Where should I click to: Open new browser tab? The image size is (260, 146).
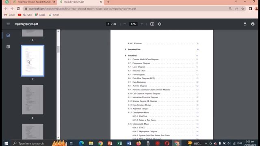pyautogui.click(x=108, y=2)
